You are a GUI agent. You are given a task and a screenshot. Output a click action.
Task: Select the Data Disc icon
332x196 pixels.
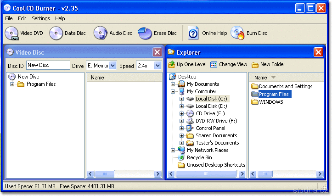coord(56,33)
